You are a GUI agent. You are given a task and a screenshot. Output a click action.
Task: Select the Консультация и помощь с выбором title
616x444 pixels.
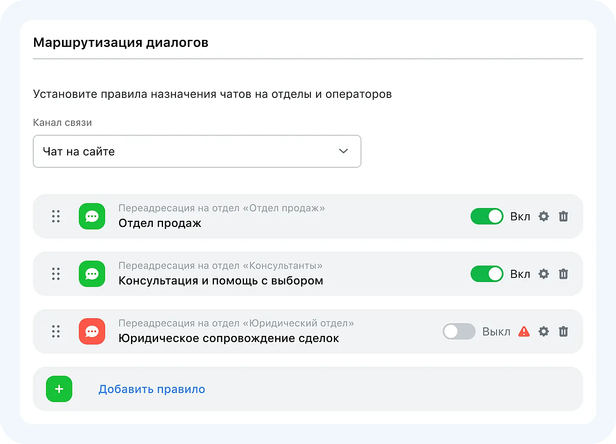[221, 281]
